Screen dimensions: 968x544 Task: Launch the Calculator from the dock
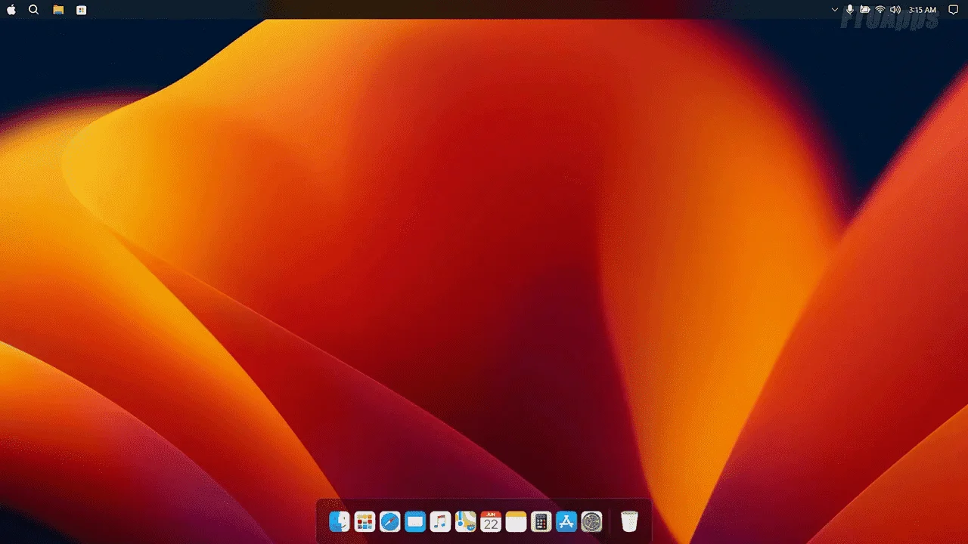click(541, 521)
